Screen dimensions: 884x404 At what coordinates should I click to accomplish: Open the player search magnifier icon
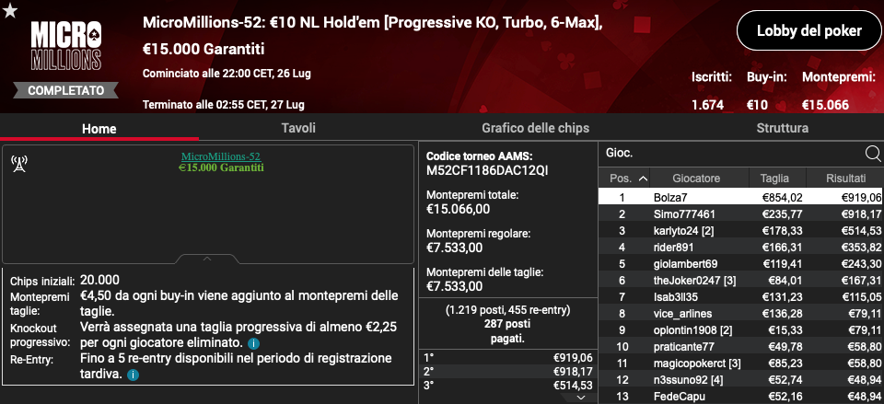point(873,154)
